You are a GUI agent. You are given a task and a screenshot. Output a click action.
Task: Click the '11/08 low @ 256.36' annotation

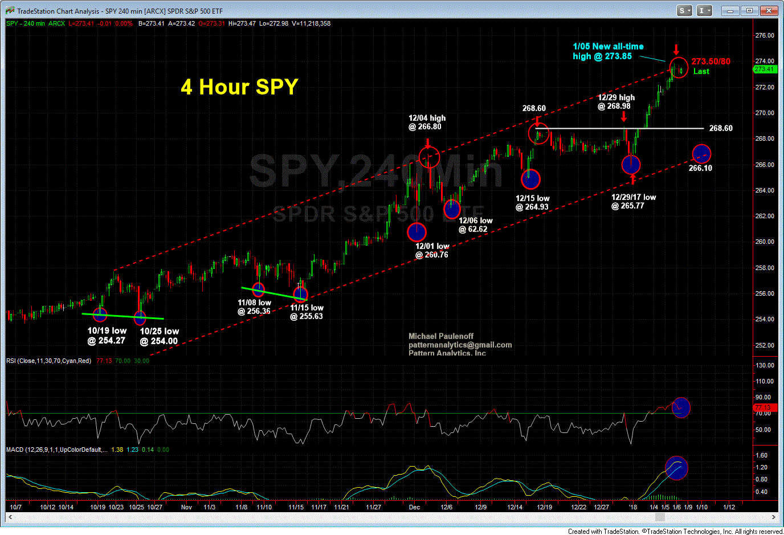(x=254, y=307)
